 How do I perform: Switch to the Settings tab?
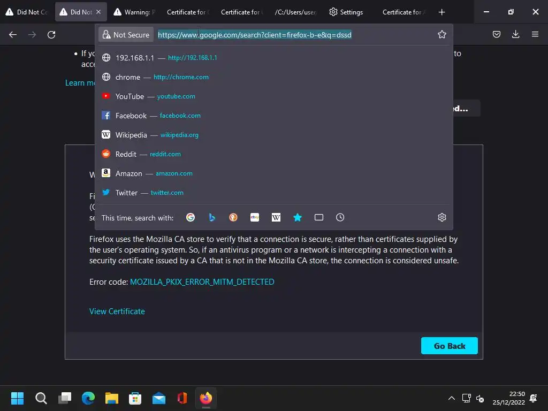349,12
